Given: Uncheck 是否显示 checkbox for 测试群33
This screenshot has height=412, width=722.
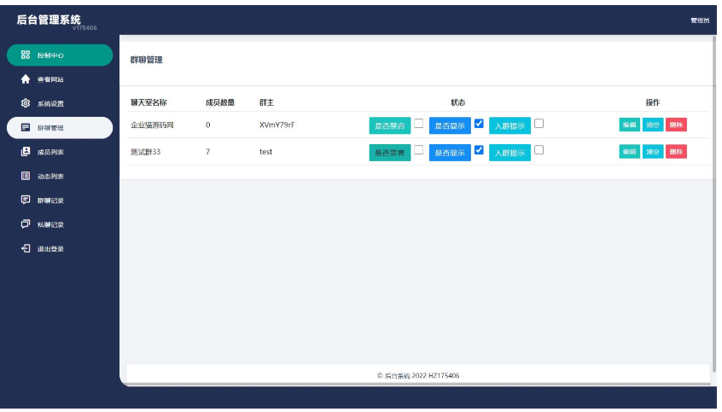Looking at the screenshot, I should click(x=479, y=150).
